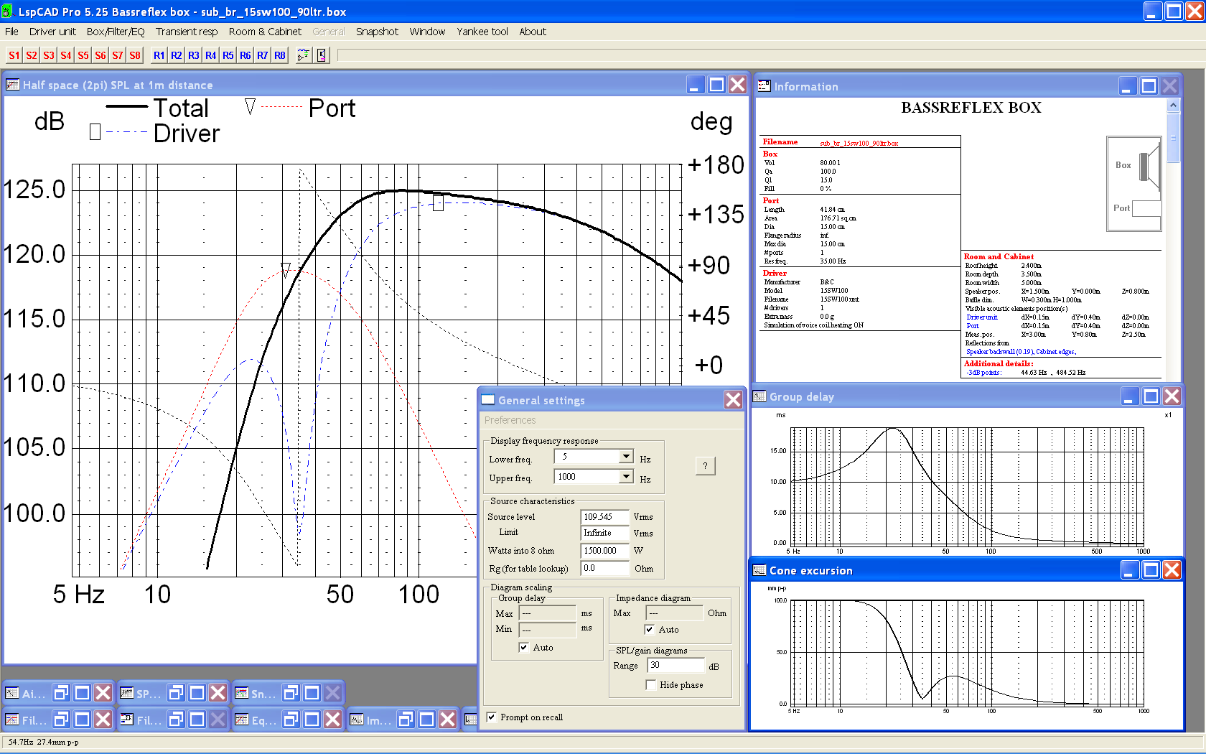Maximize the Group delay window
Screen dimensions: 1206x754
click(x=1151, y=396)
